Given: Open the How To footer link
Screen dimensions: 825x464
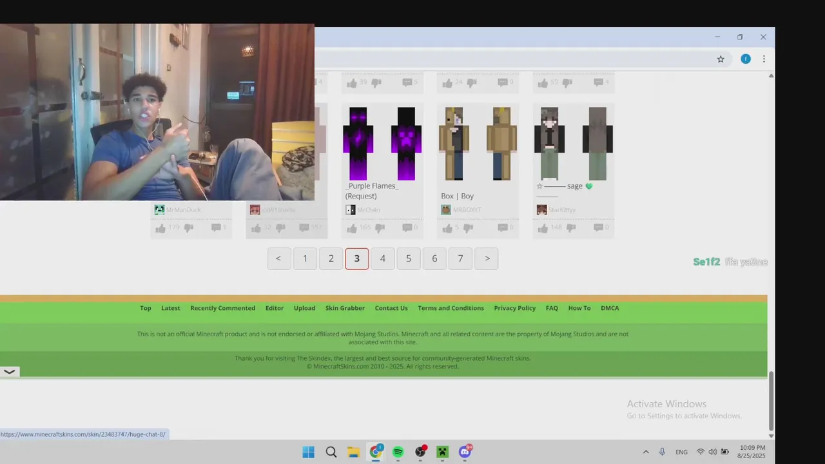Looking at the screenshot, I should click(x=579, y=308).
